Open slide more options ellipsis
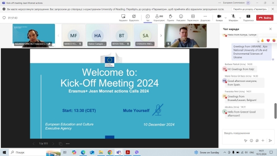This screenshot has width=277, height=156. click(68, 143)
